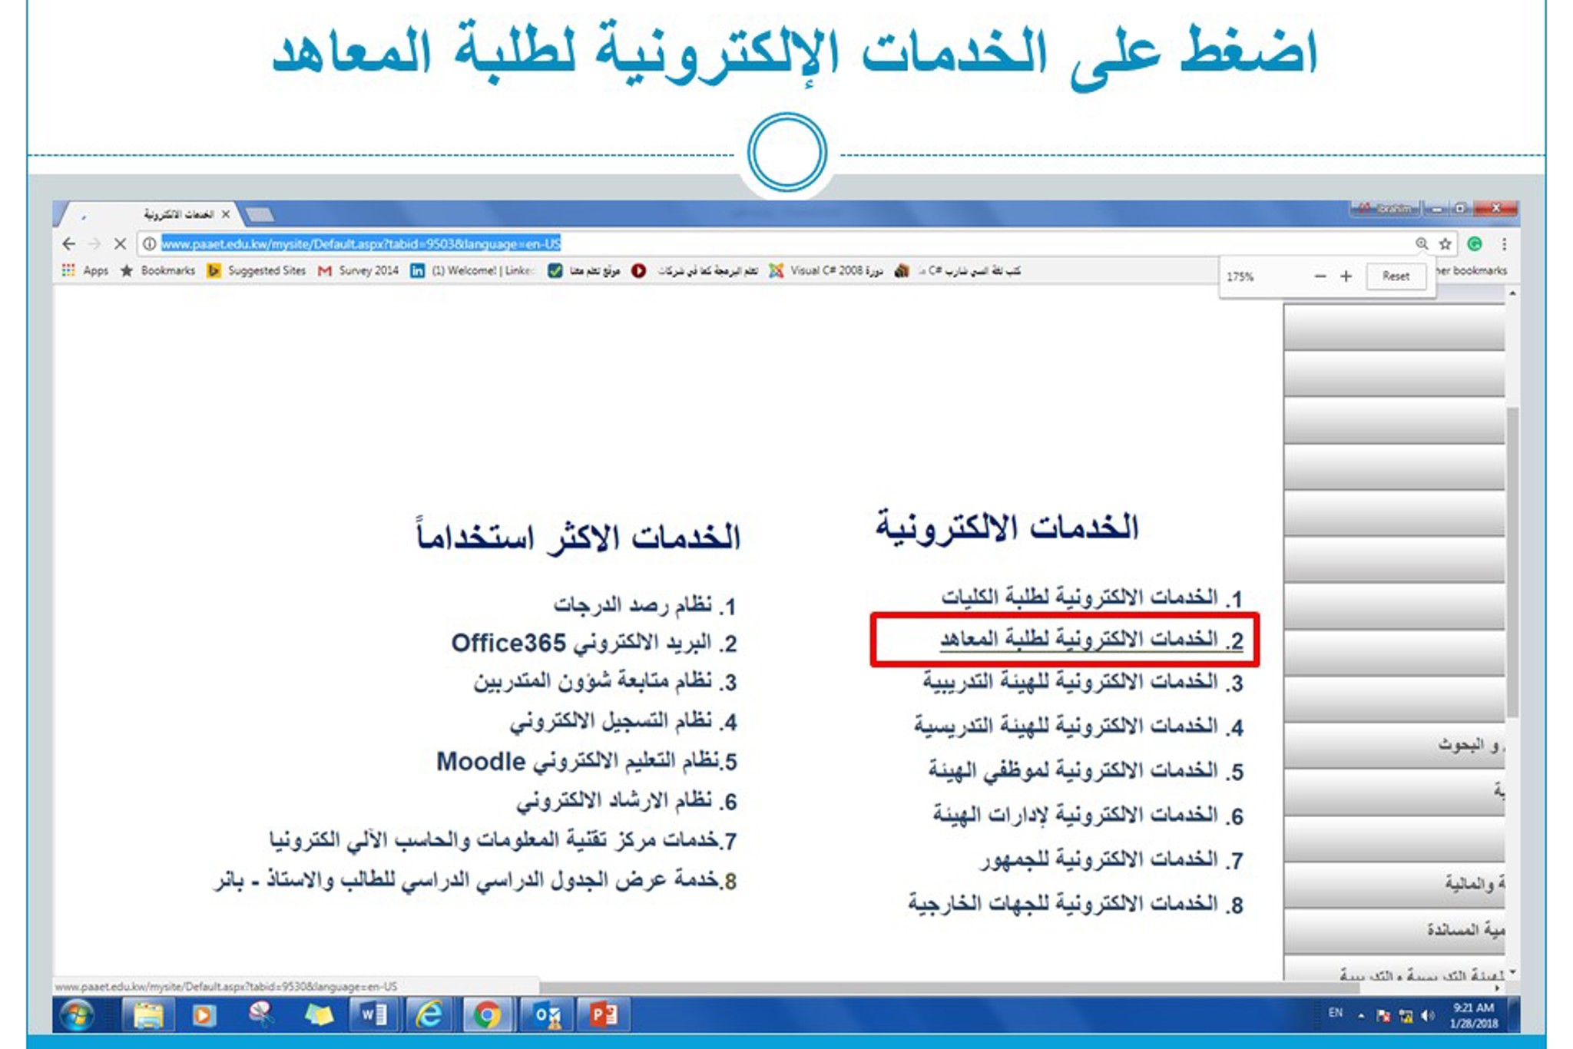Increase zoom with the plus button
This screenshot has height=1049, width=1573.
click(x=1346, y=276)
